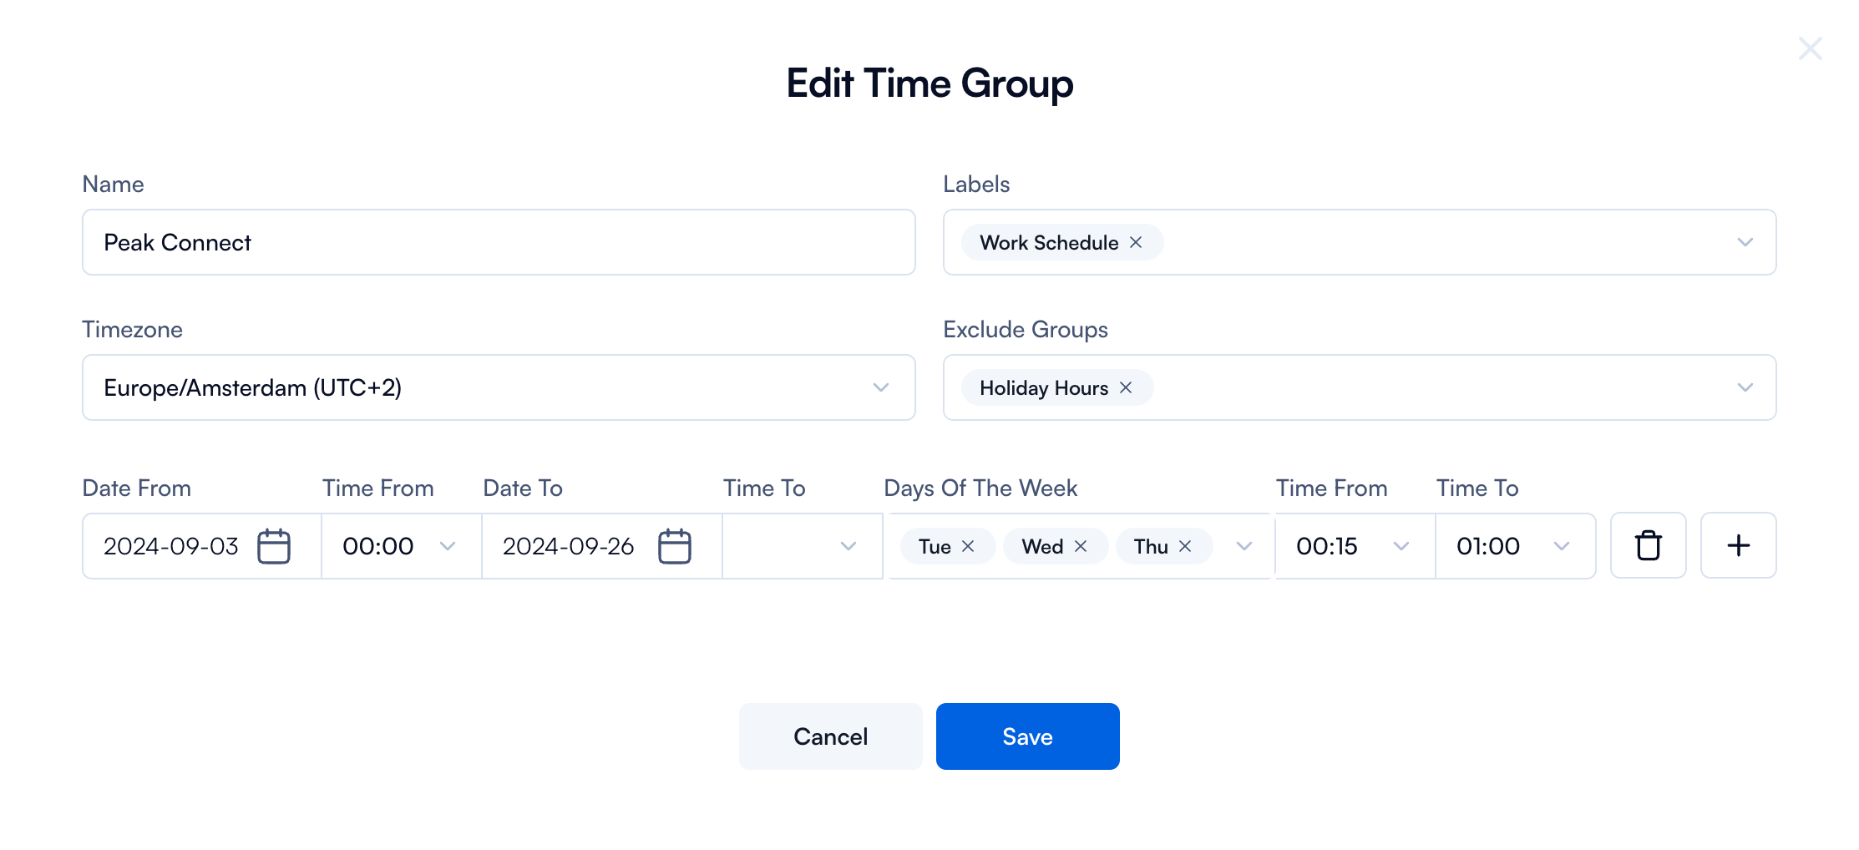Open the Date To calendar picker
The width and height of the screenshot is (1859, 850).
pyautogui.click(x=675, y=546)
